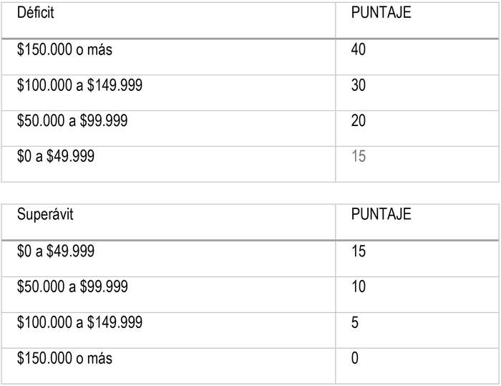This screenshot has height=386, width=501.
Task: Click score 20 in the Déficit table
Action: [359, 121]
